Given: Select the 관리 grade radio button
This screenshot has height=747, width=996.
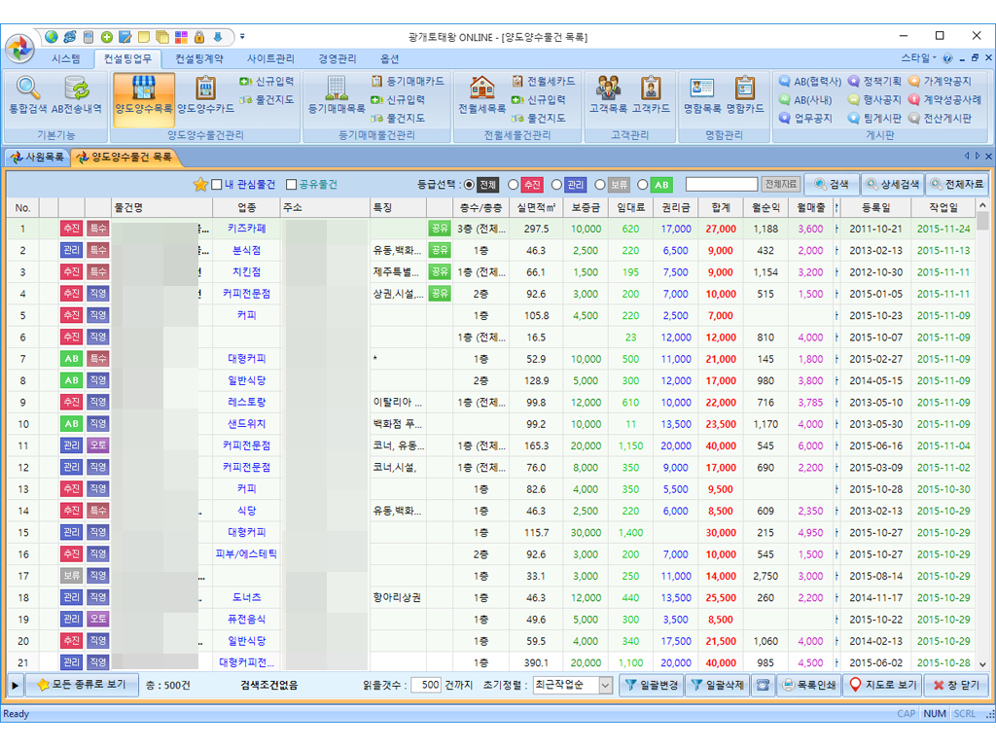Looking at the screenshot, I should (x=556, y=185).
